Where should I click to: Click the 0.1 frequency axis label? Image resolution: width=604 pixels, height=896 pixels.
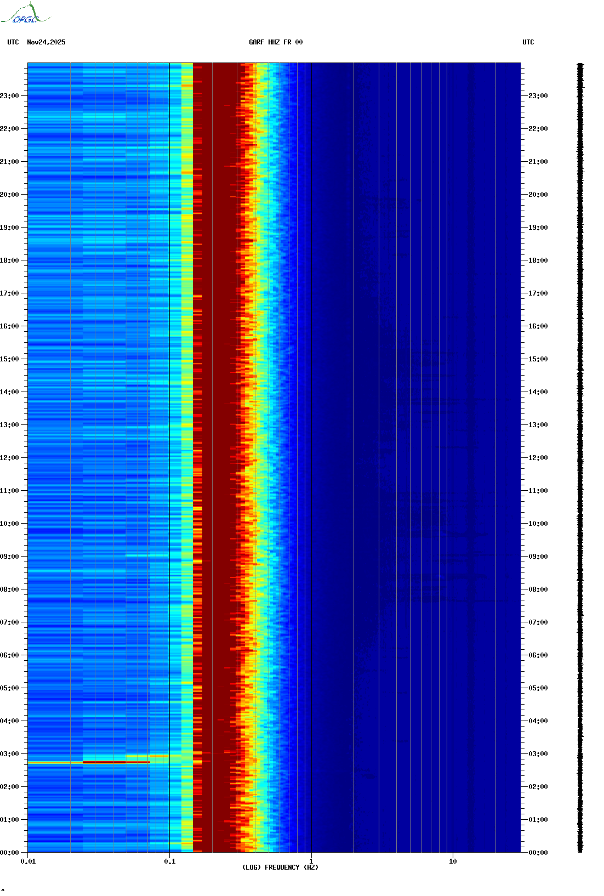click(x=169, y=861)
